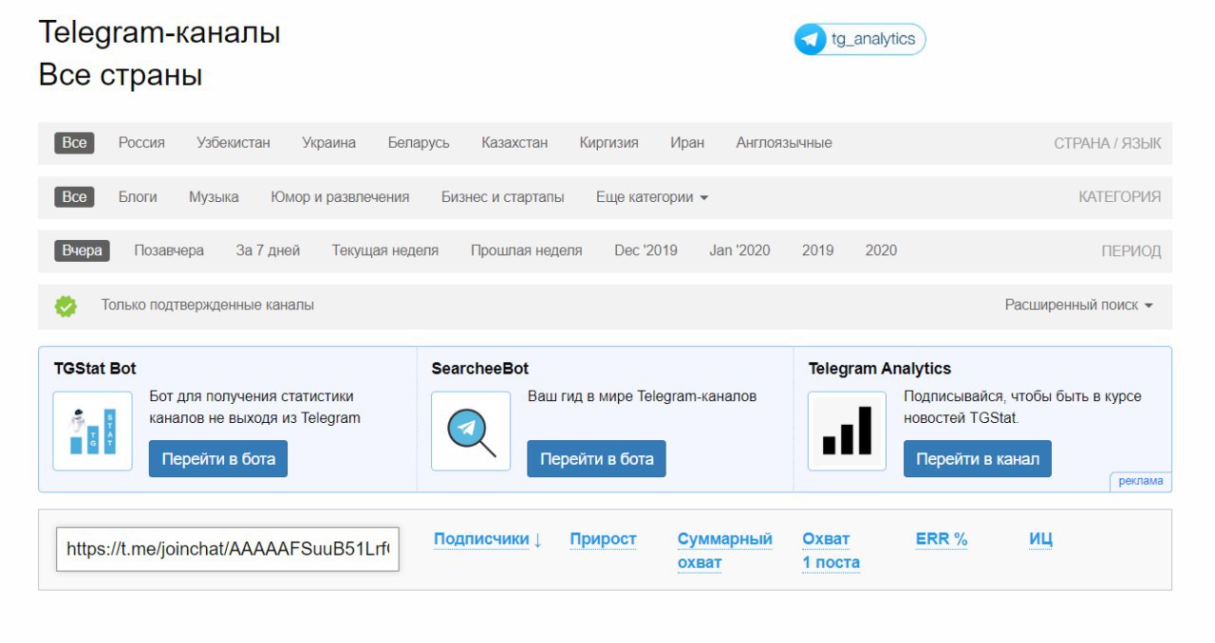Click the реклама label

tap(1141, 481)
